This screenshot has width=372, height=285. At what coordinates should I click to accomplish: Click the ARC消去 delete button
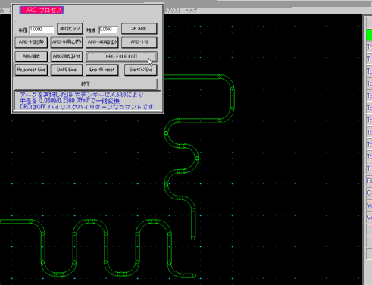click(31, 56)
